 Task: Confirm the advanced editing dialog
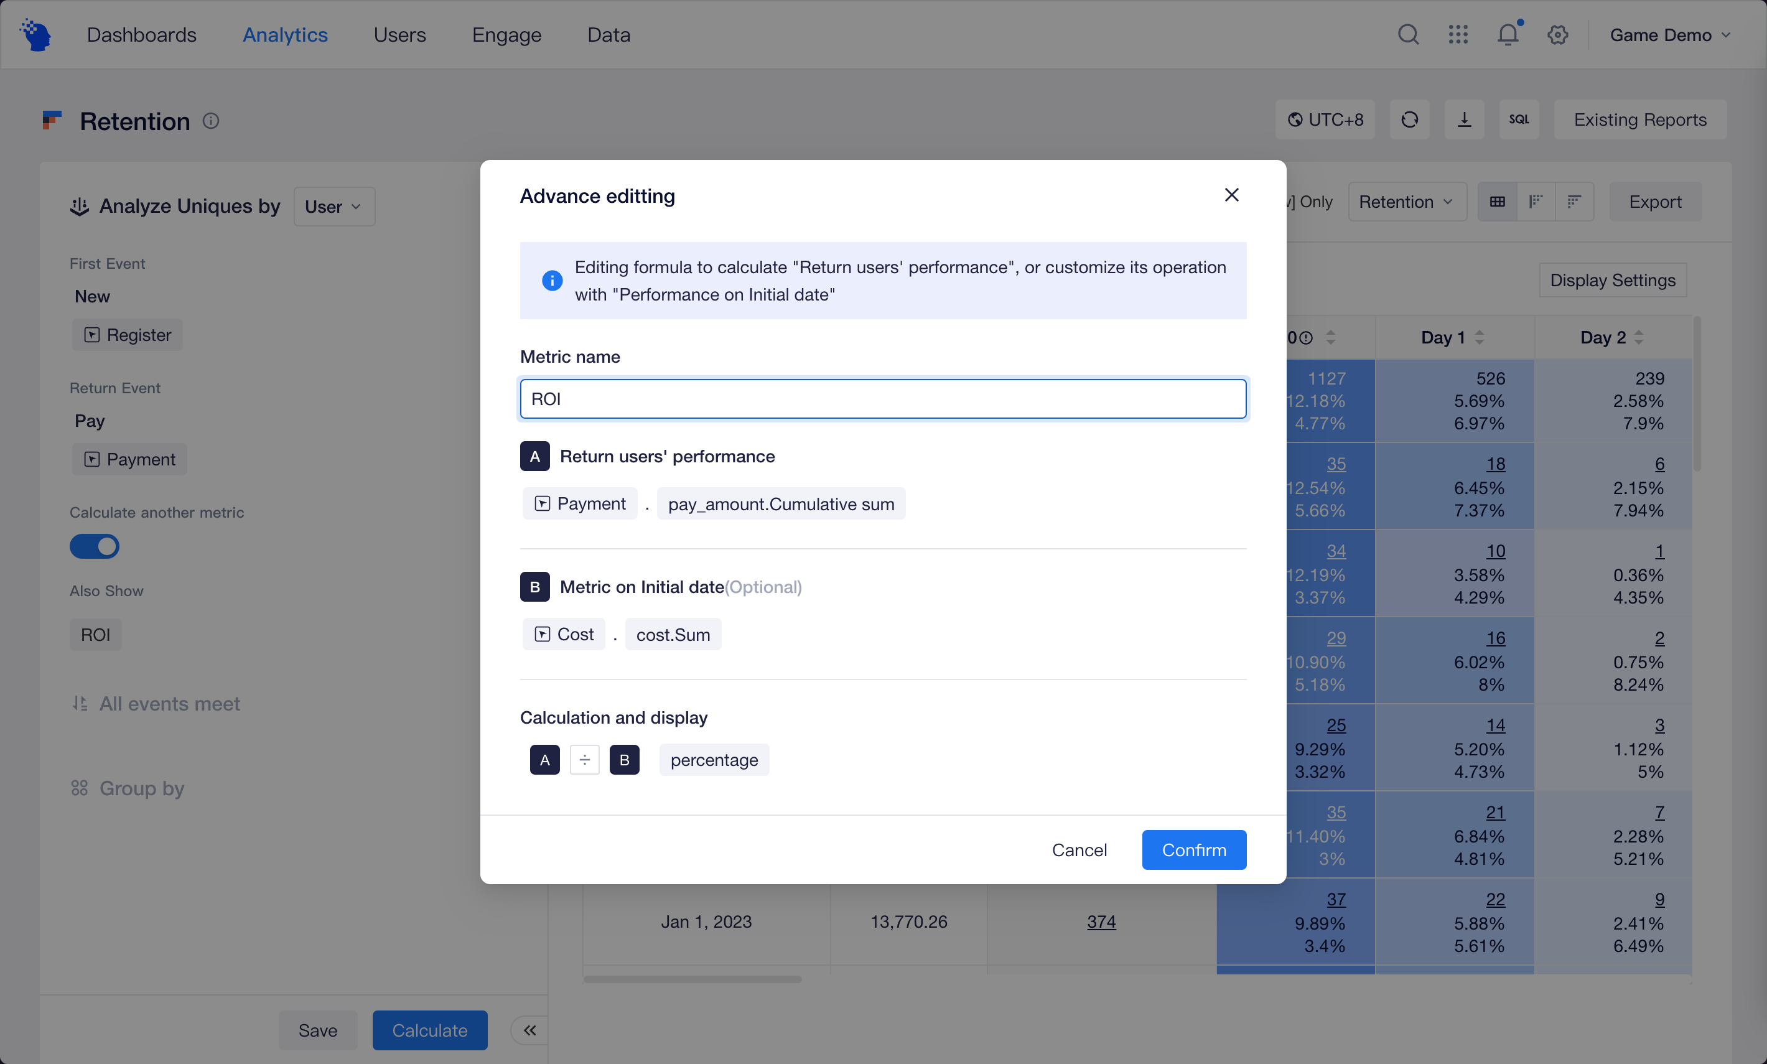pyautogui.click(x=1193, y=851)
